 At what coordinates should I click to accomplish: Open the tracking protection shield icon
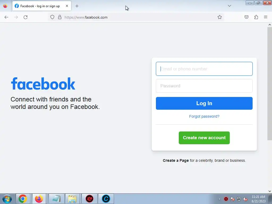click(x=52, y=17)
